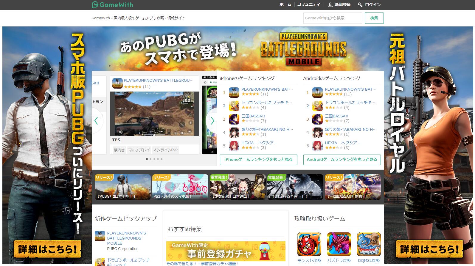Click the GameWith logo in header
Image resolution: width=475 pixels, height=266 pixels.
coord(112,5)
